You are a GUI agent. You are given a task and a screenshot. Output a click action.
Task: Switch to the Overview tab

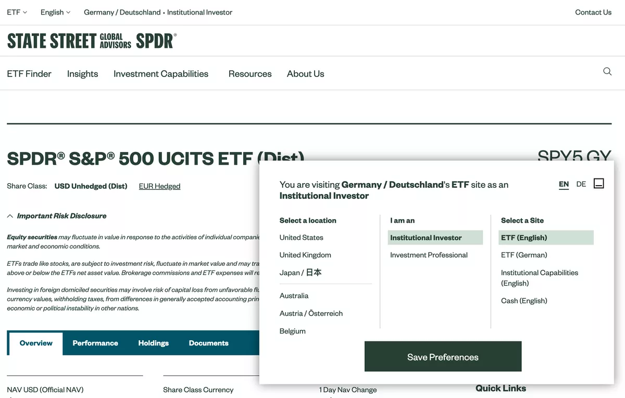[x=36, y=343]
